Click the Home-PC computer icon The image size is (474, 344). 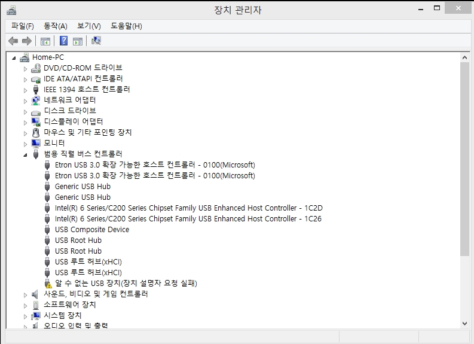pos(25,57)
